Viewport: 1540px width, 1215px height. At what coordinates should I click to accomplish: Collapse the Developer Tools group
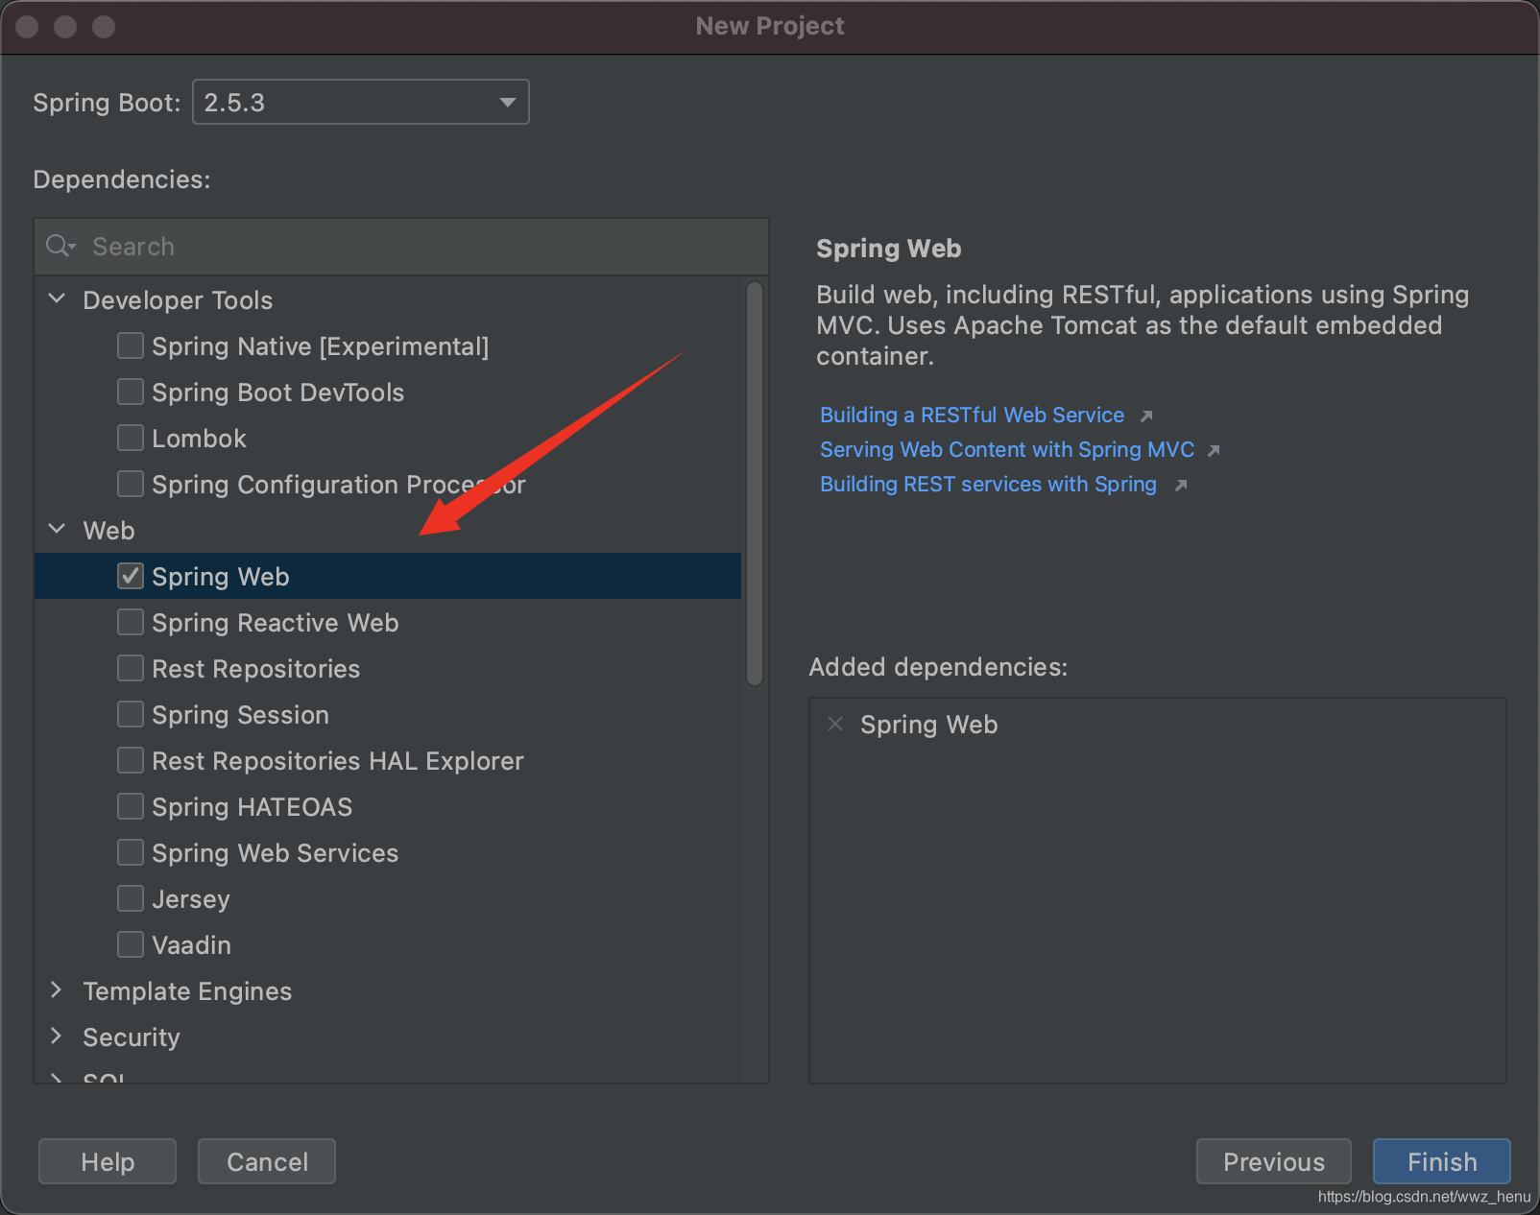57,298
